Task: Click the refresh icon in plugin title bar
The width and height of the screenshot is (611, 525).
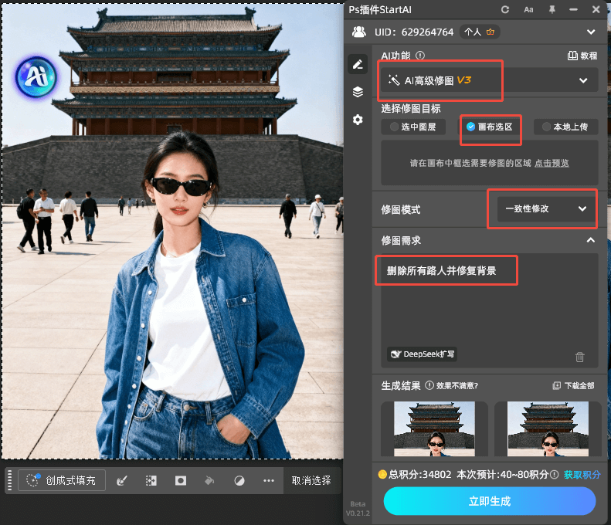Action: pos(505,9)
